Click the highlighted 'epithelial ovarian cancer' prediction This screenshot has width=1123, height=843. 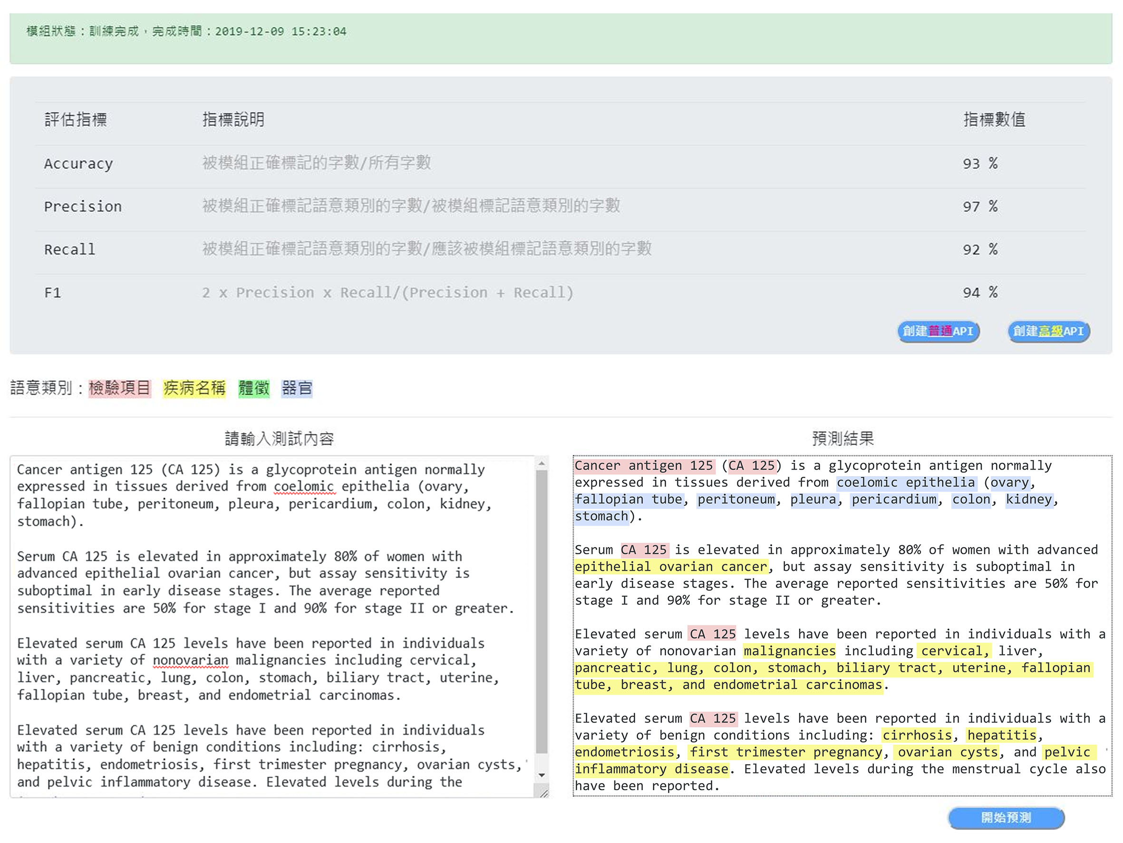click(x=671, y=567)
